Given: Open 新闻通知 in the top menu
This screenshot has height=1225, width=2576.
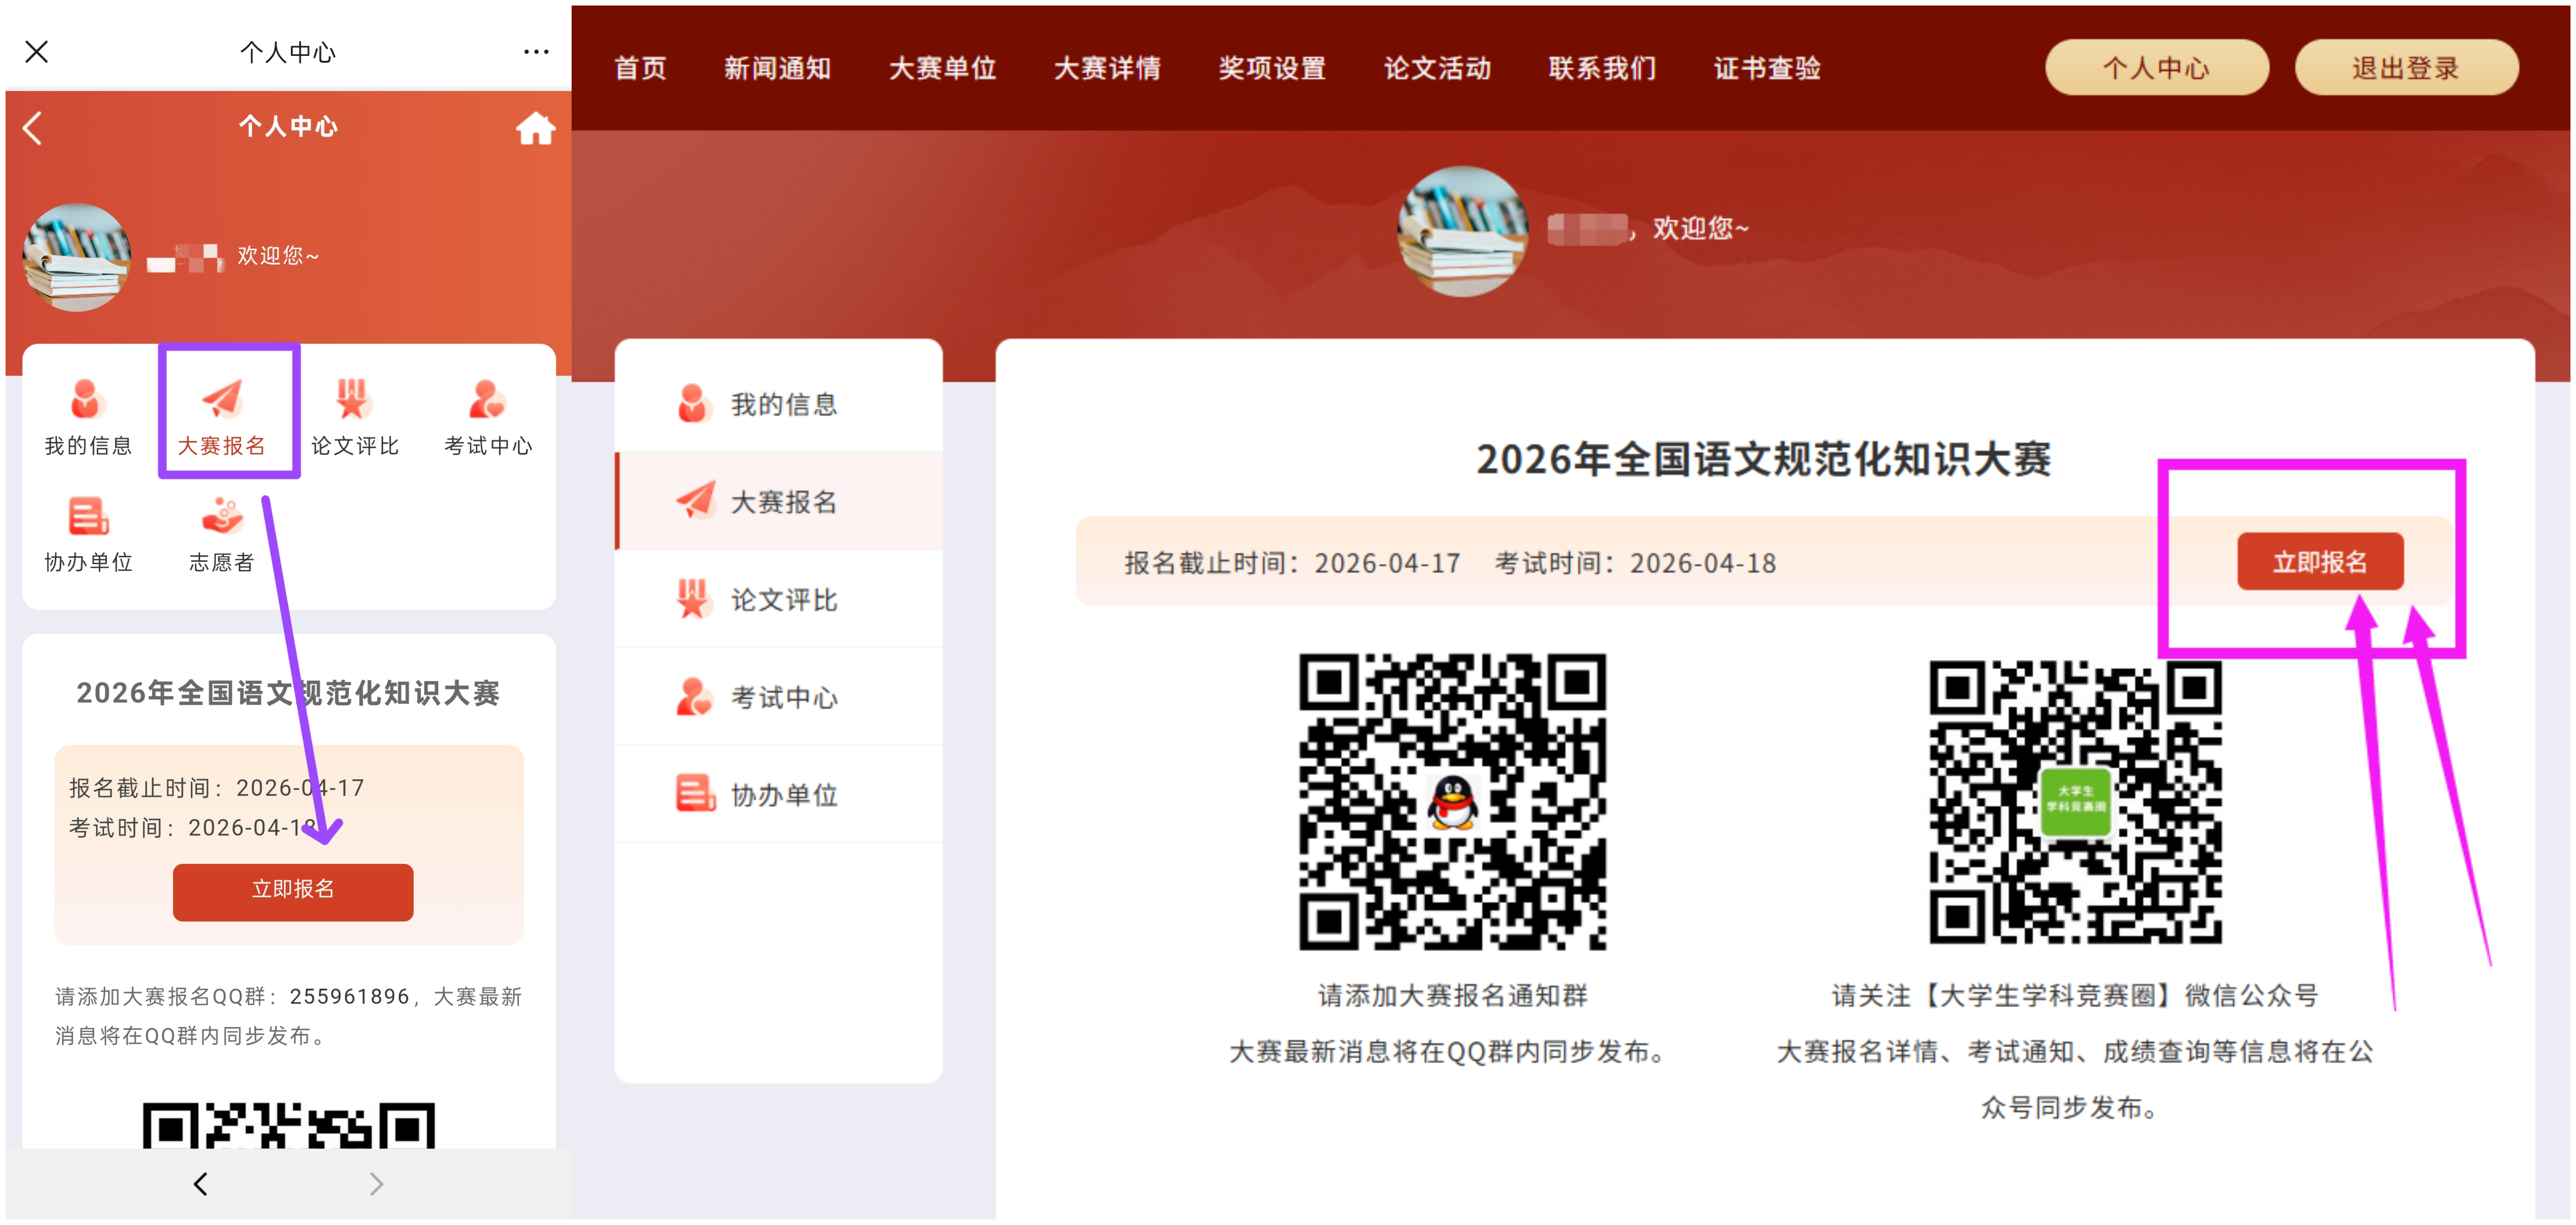Looking at the screenshot, I should (777, 68).
